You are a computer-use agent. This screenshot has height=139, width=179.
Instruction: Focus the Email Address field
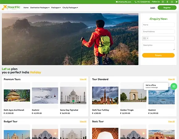[x=158, y=32]
